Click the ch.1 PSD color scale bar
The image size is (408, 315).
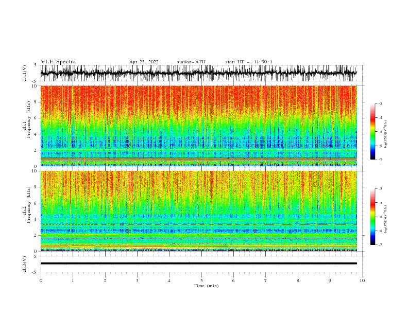point(372,132)
